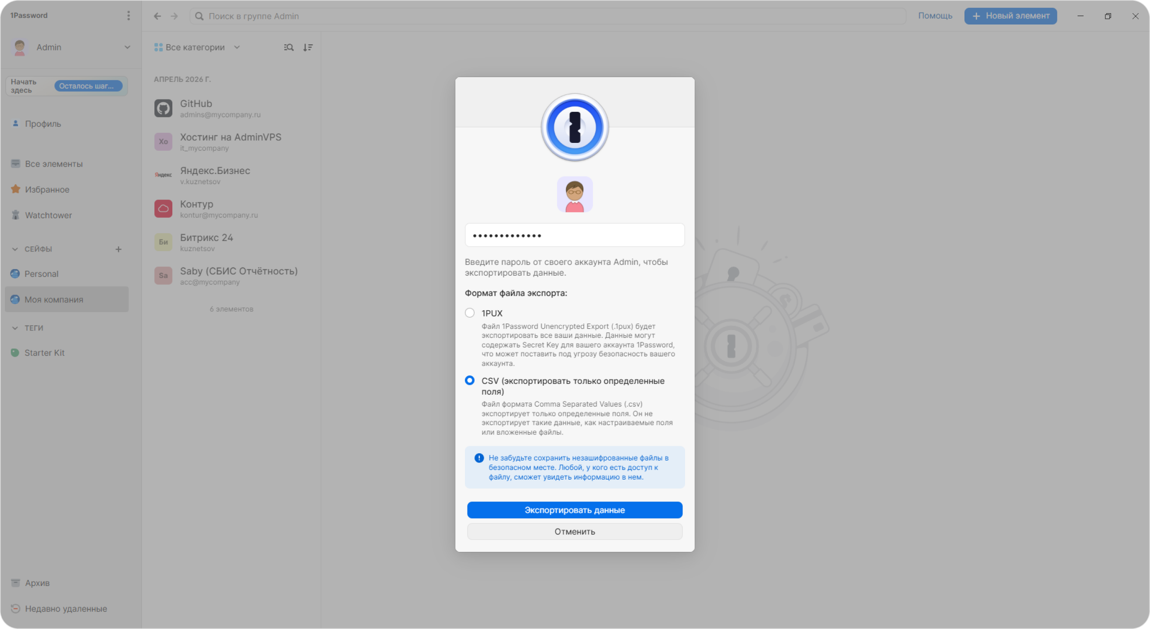Open Все категории dropdown
This screenshot has height=629, width=1150.
[197, 47]
